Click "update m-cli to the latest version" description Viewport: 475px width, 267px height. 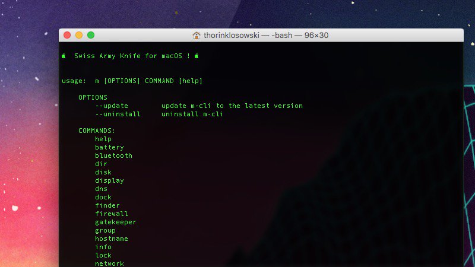pyautogui.click(x=232, y=106)
